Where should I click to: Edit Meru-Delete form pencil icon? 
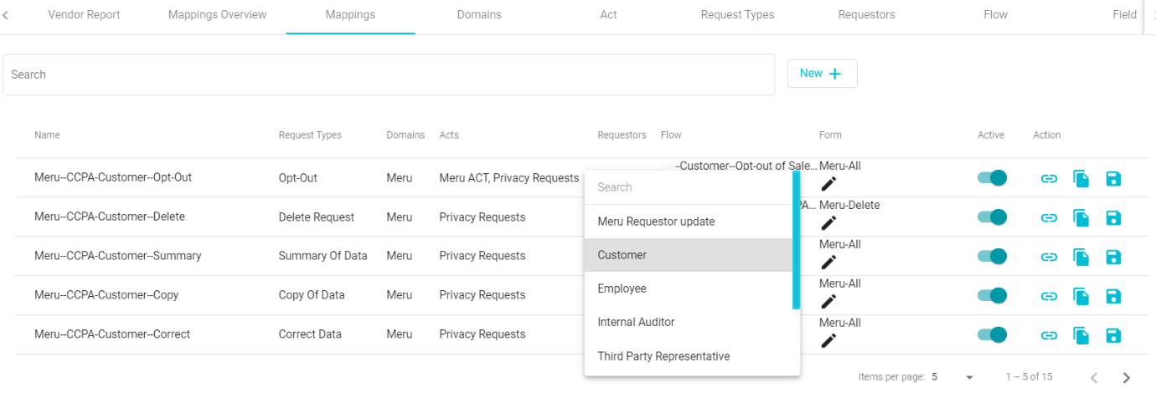click(x=828, y=223)
